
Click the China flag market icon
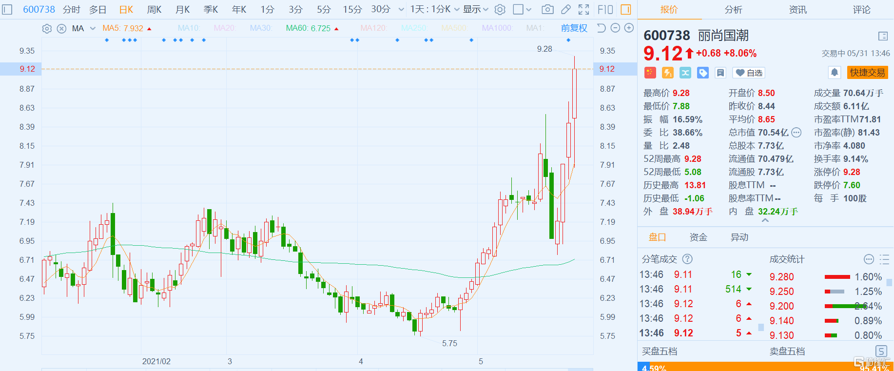click(650, 73)
